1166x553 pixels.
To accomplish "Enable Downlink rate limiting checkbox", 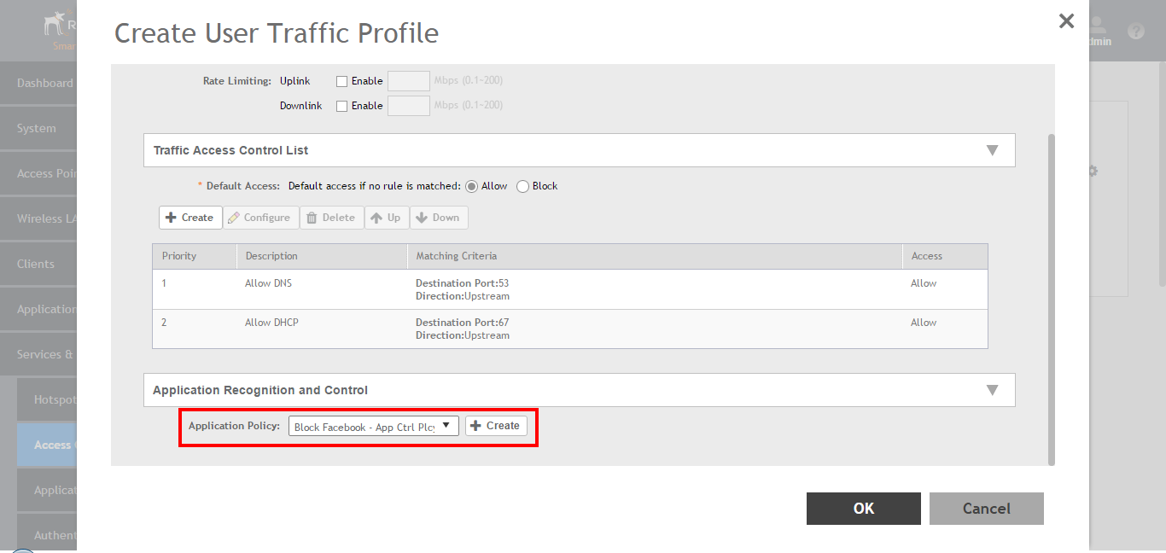I will coord(342,107).
